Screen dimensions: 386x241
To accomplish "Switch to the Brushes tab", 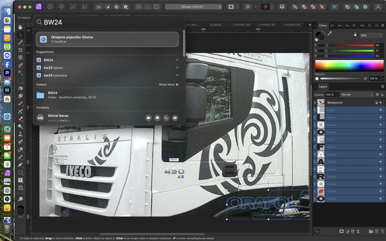I will (340, 25).
